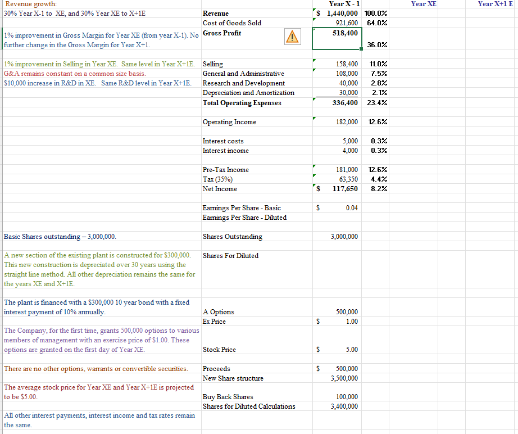Screen dimensions: 518x434
Task: Click the error-checking warning icon beside Gross Profit
Action: [x=292, y=37]
